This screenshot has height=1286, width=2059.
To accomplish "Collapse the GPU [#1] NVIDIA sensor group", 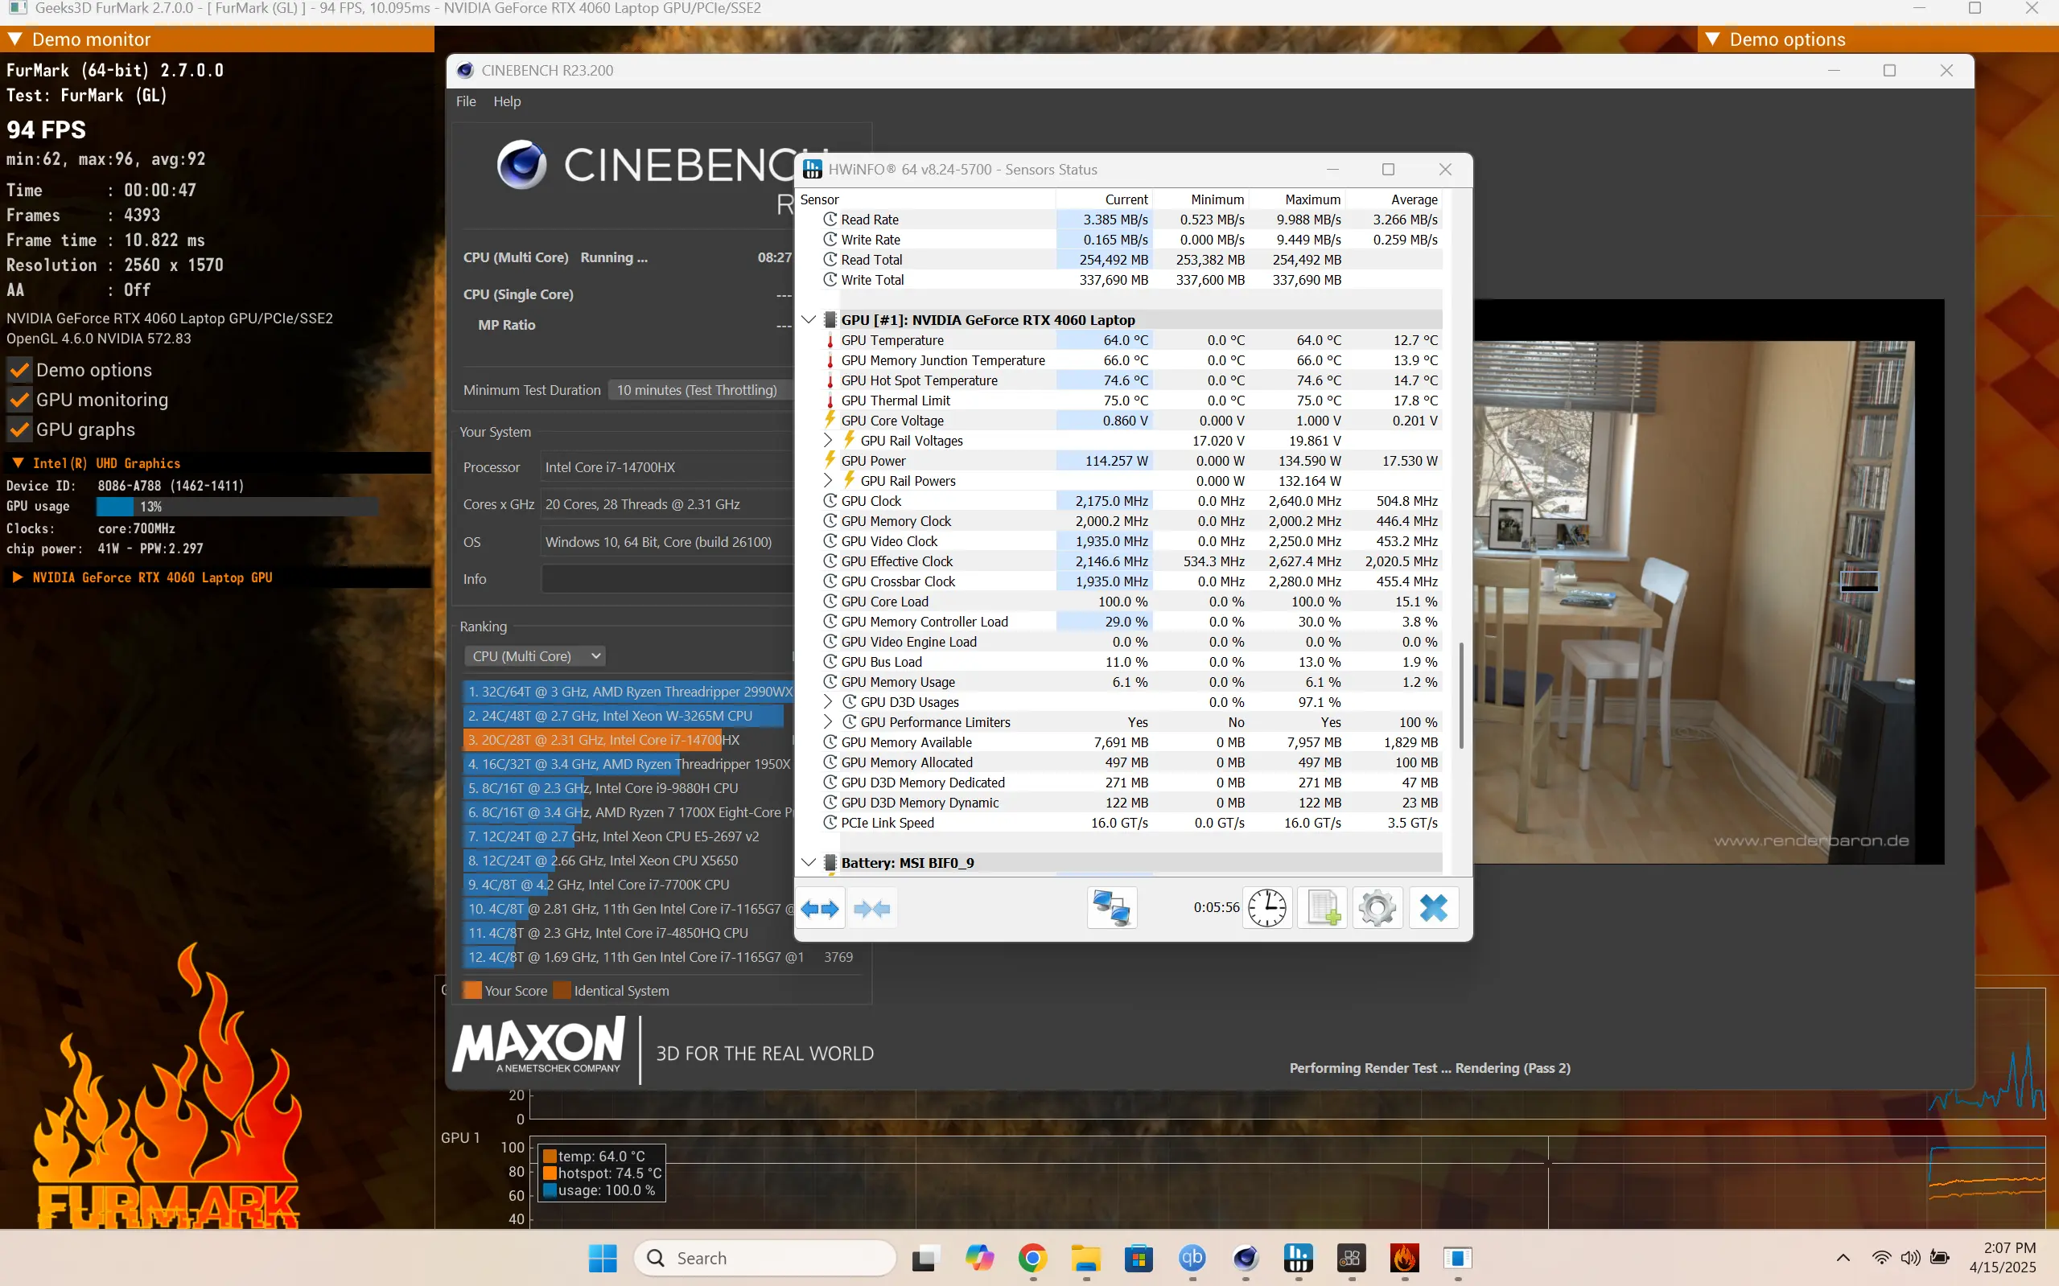I will [809, 320].
